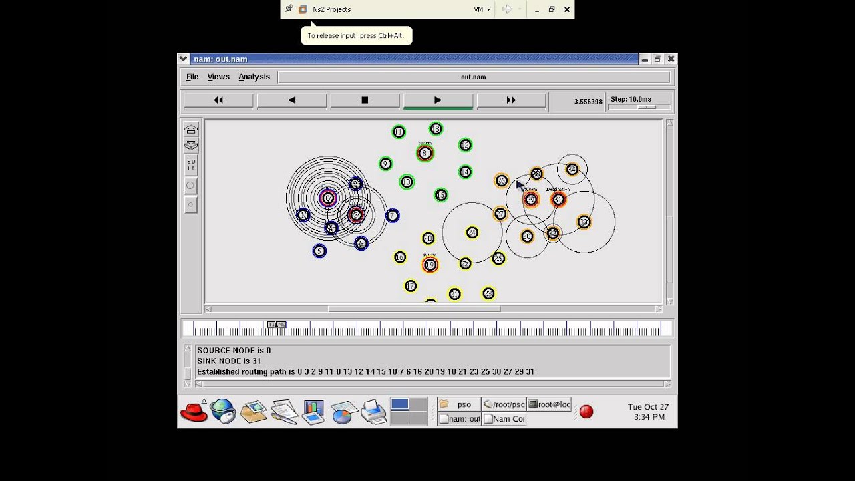Click the small circle tool icon
855x481 pixels.
pos(191,205)
